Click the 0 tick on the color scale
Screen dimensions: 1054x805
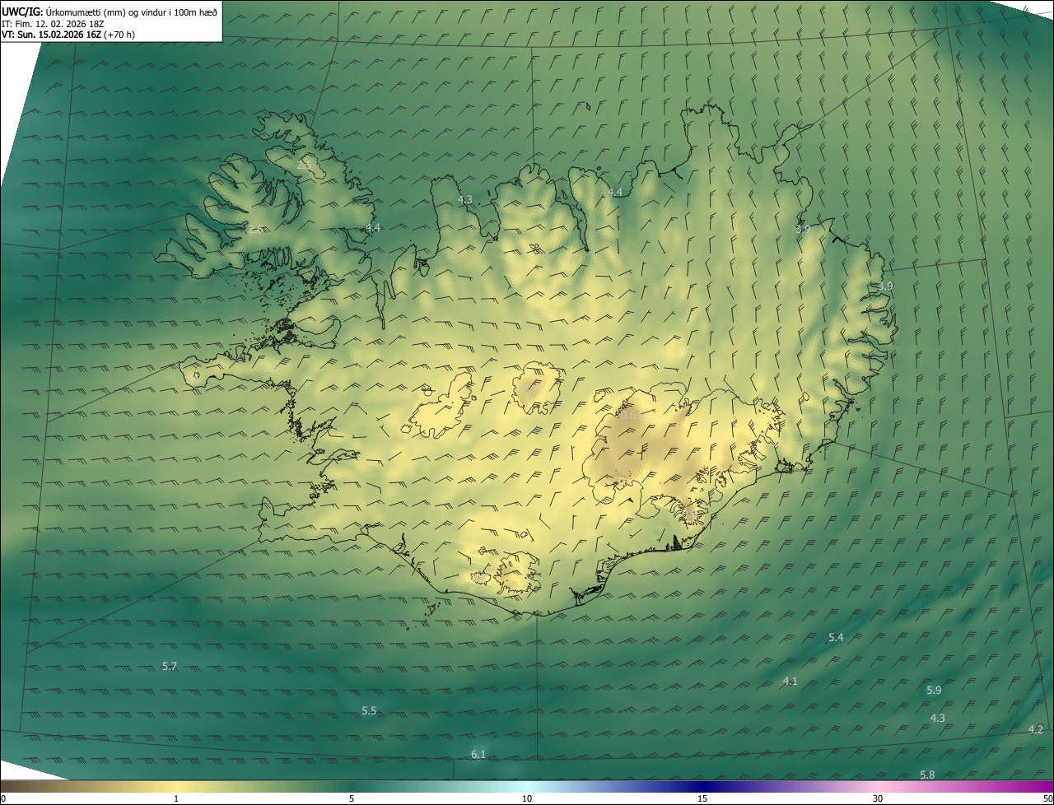[3, 798]
